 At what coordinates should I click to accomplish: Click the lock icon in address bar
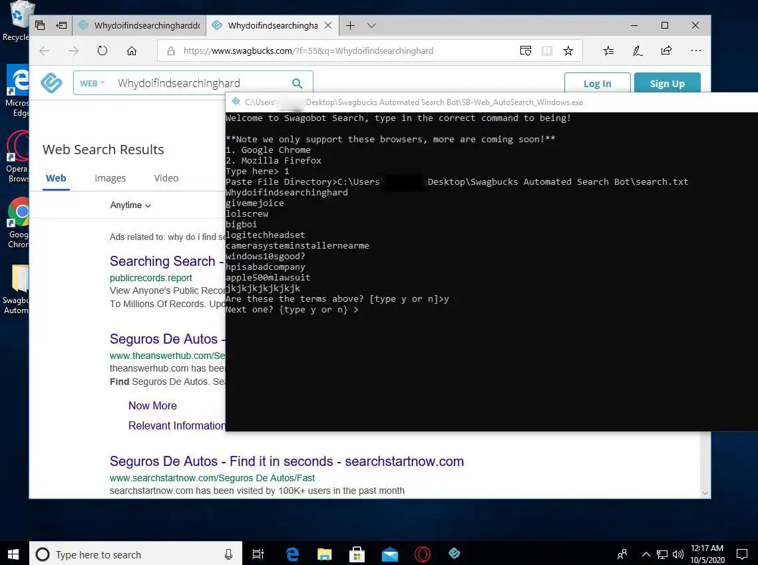(x=170, y=51)
